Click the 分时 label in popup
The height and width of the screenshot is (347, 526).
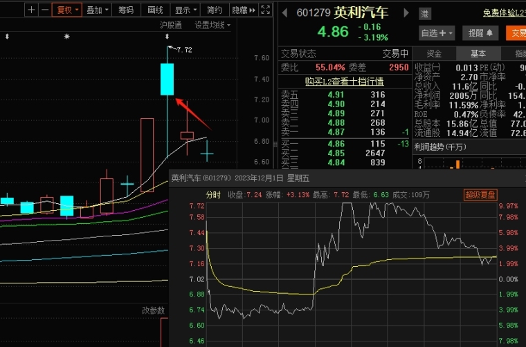click(x=213, y=195)
